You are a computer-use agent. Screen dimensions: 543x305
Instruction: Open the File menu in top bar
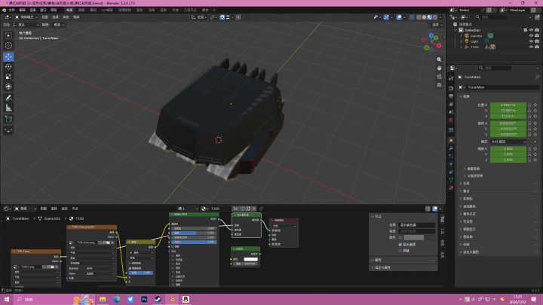pyautogui.click(x=12, y=10)
